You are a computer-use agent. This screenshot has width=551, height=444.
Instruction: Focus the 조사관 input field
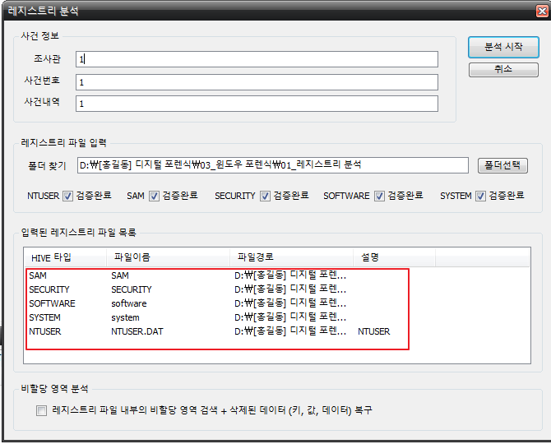click(x=257, y=59)
